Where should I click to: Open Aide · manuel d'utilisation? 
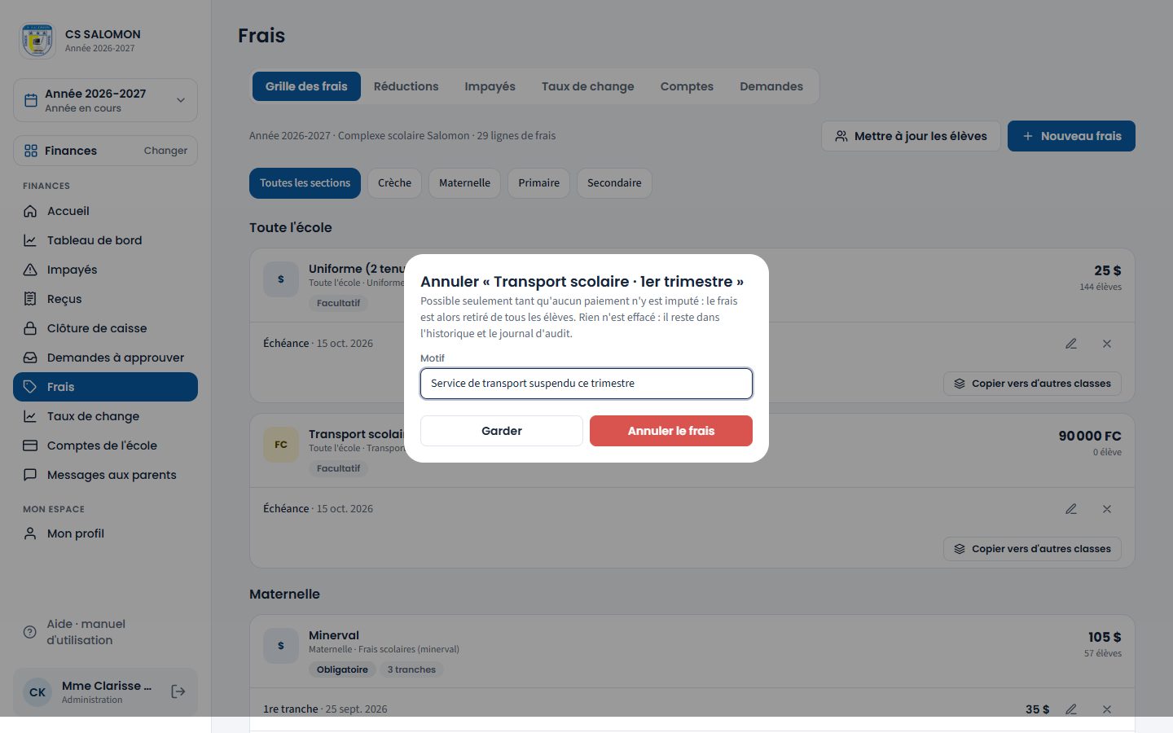(105, 632)
